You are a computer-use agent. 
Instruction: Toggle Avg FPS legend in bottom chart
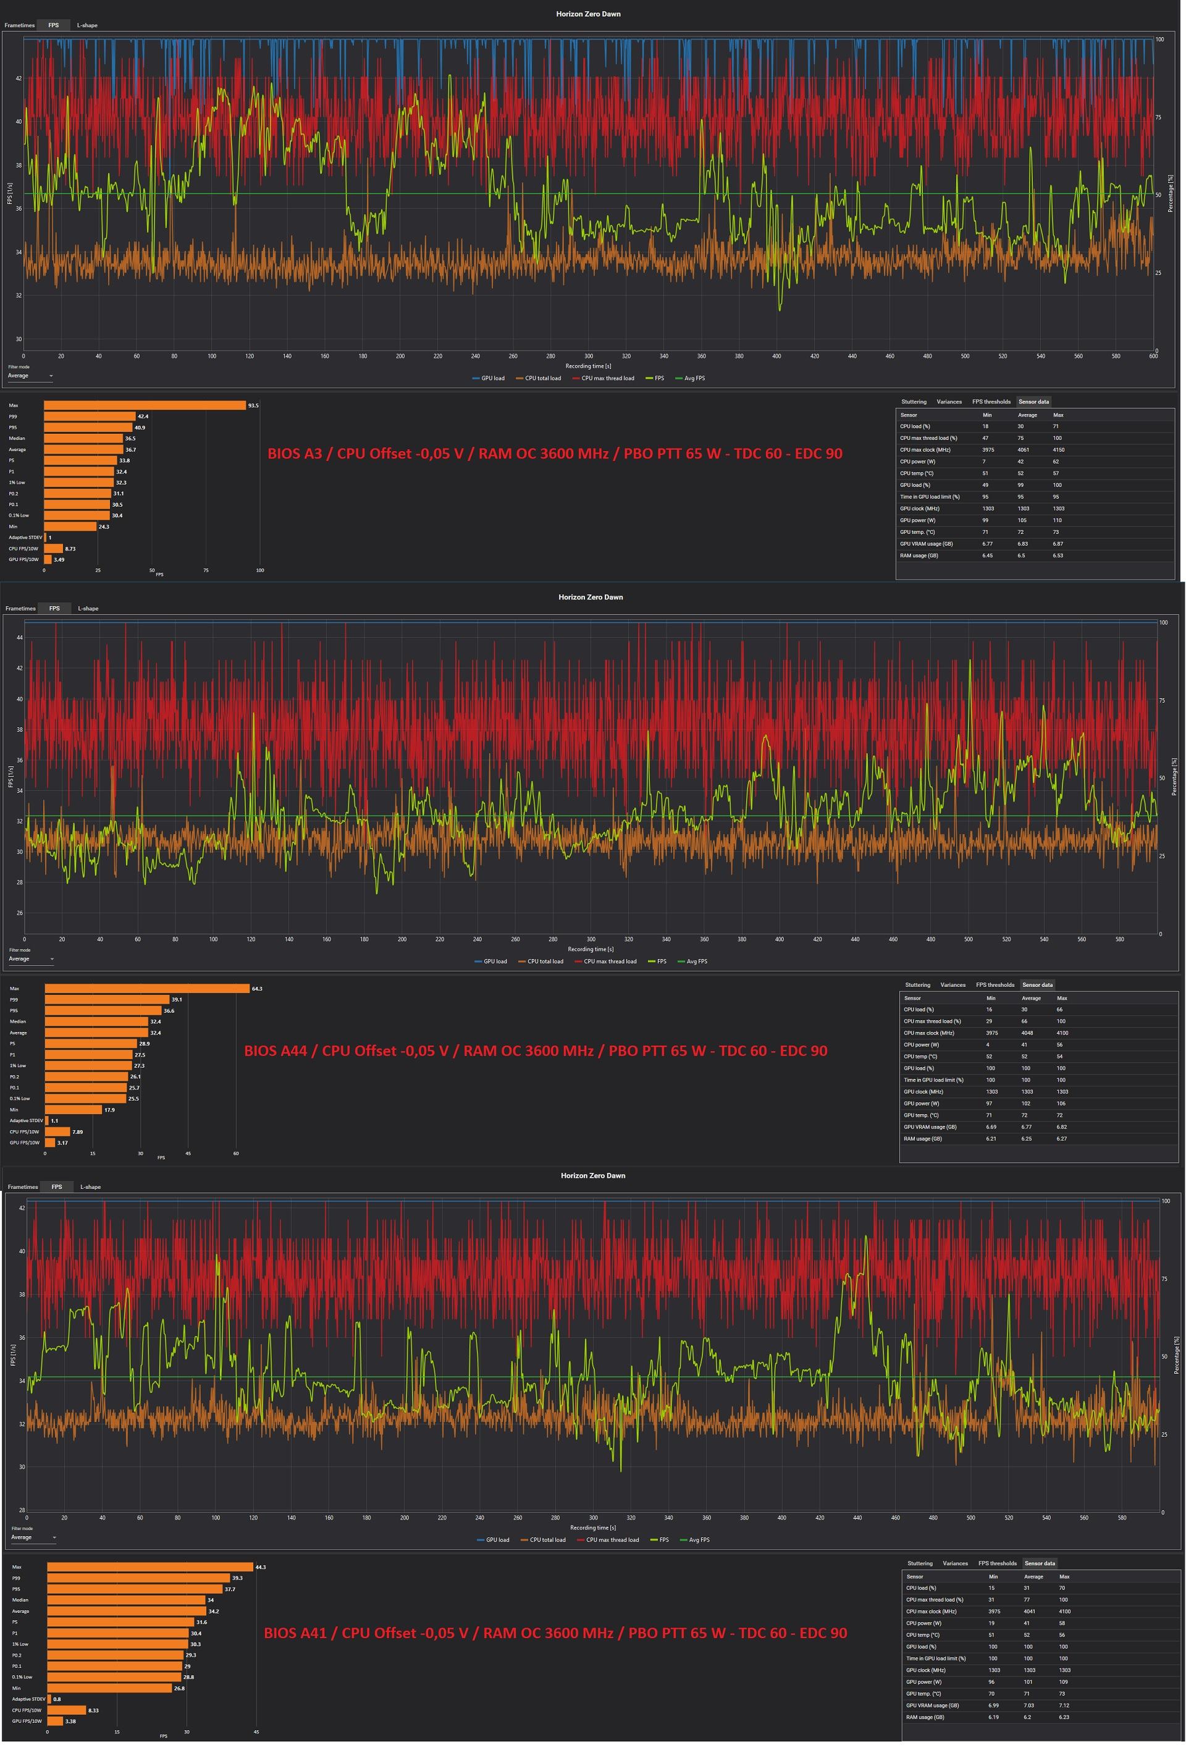(x=699, y=1539)
